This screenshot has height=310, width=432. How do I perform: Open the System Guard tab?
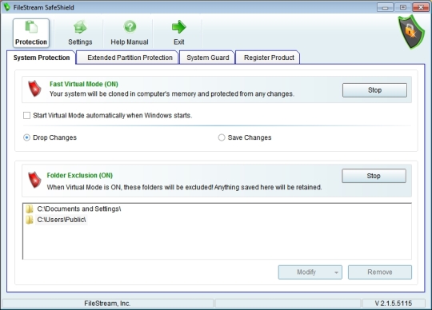208,58
